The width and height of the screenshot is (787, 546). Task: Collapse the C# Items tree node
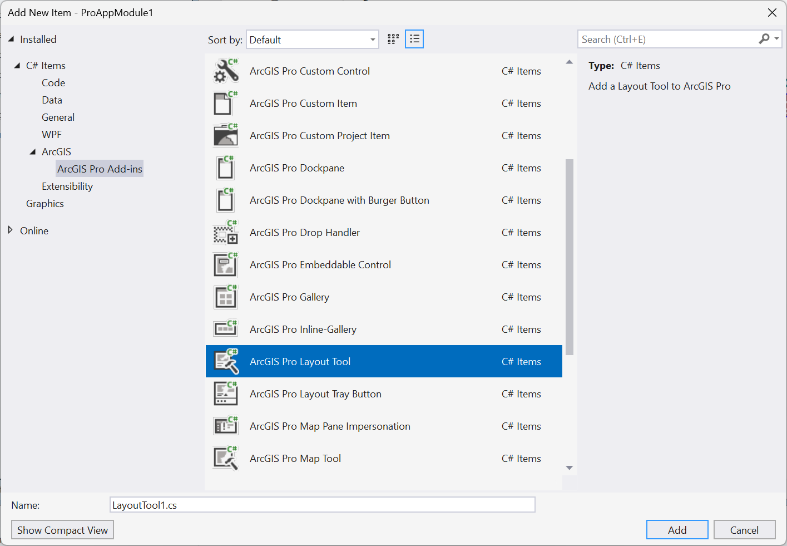coord(17,65)
